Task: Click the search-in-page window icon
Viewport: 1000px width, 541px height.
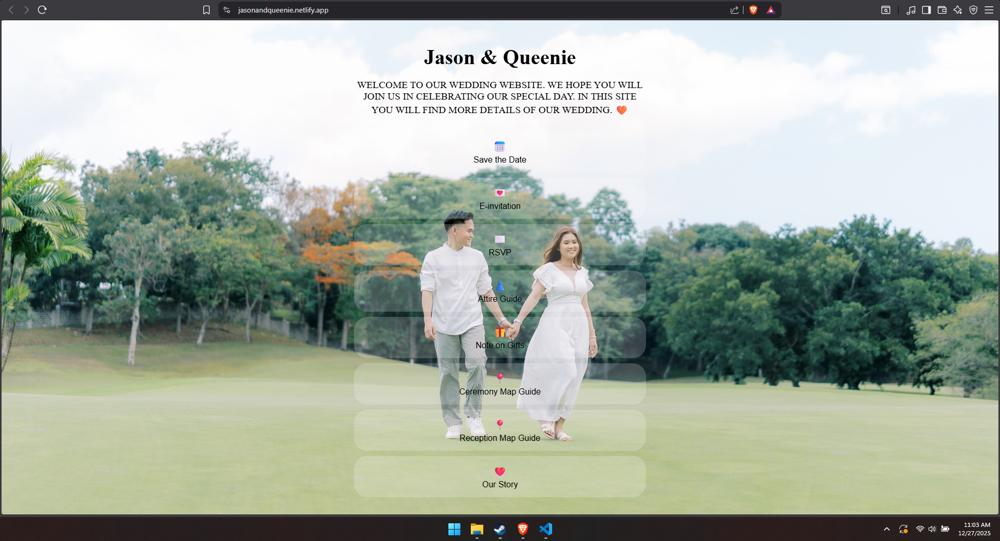Action: pos(886,9)
